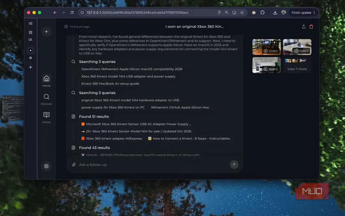
Task: Click the Finish update button
Action: [304, 13]
